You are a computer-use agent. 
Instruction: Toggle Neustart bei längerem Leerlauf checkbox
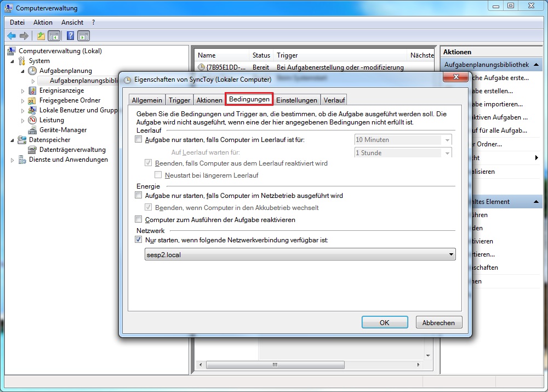[158, 174]
